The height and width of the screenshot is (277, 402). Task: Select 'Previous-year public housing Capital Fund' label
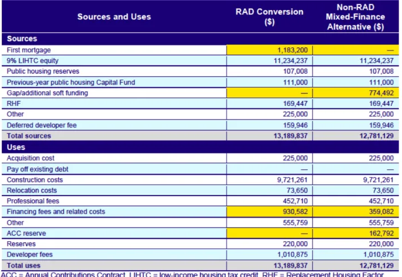(x=71, y=82)
